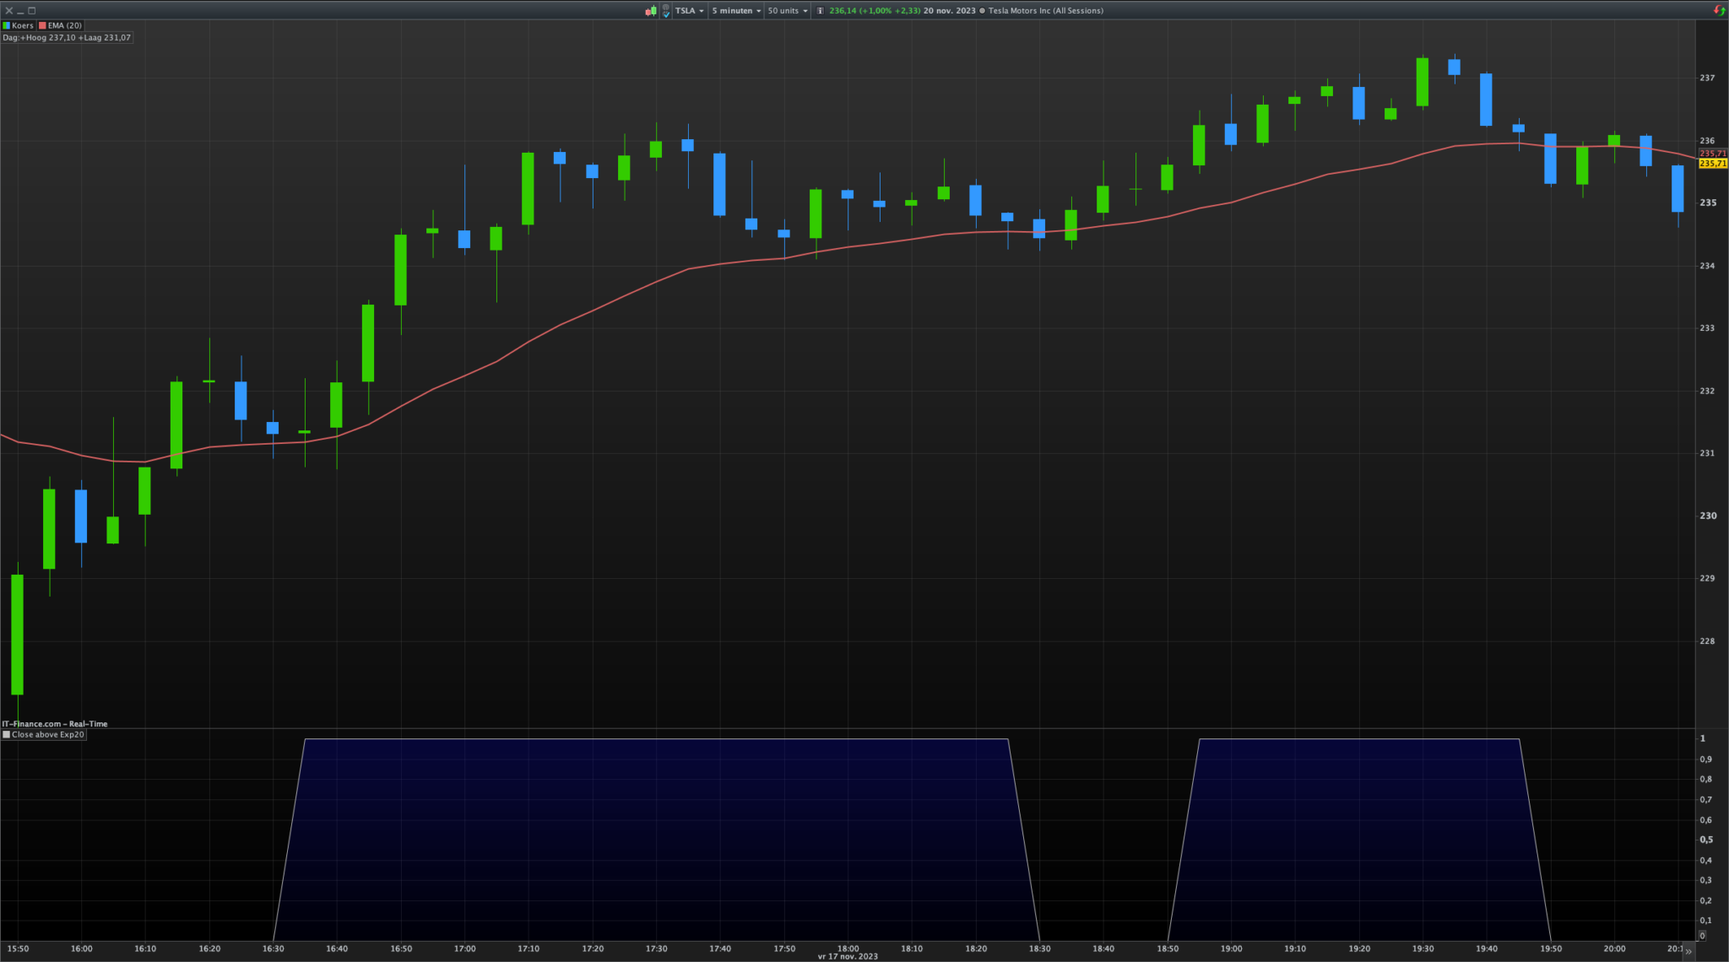Click the gray dot before Tesla Motors Inc

click(x=982, y=11)
